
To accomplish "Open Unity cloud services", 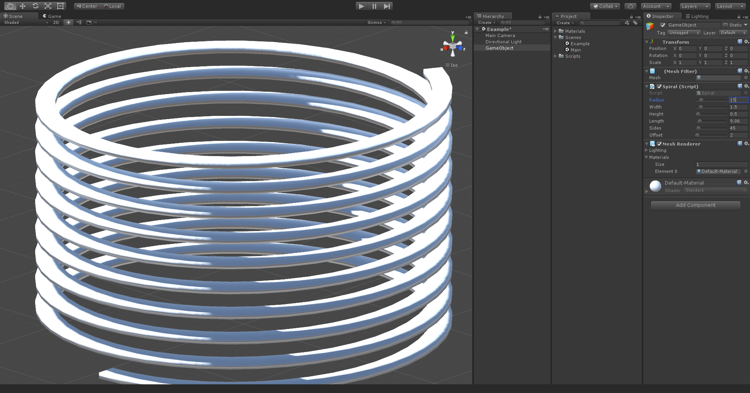I will point(630,6).
